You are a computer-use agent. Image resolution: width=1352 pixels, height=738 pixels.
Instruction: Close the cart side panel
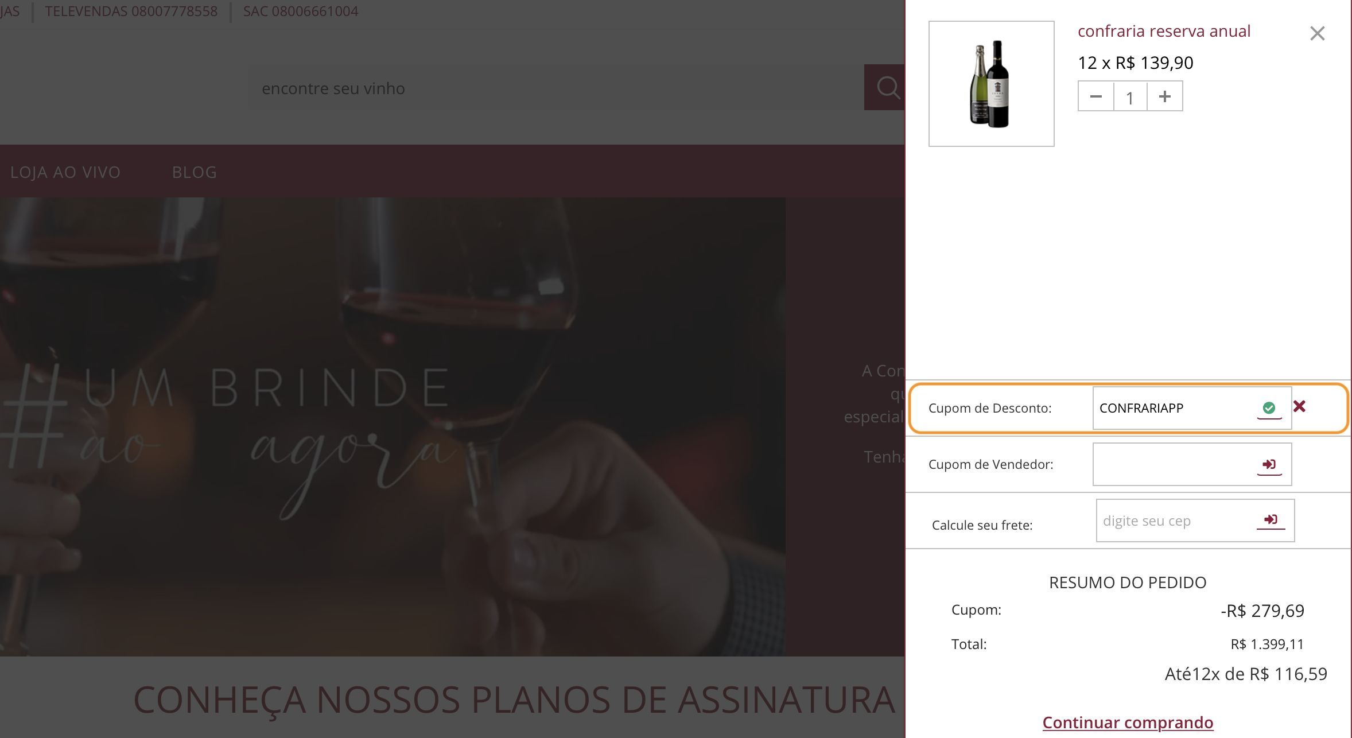pos(1317,33)
